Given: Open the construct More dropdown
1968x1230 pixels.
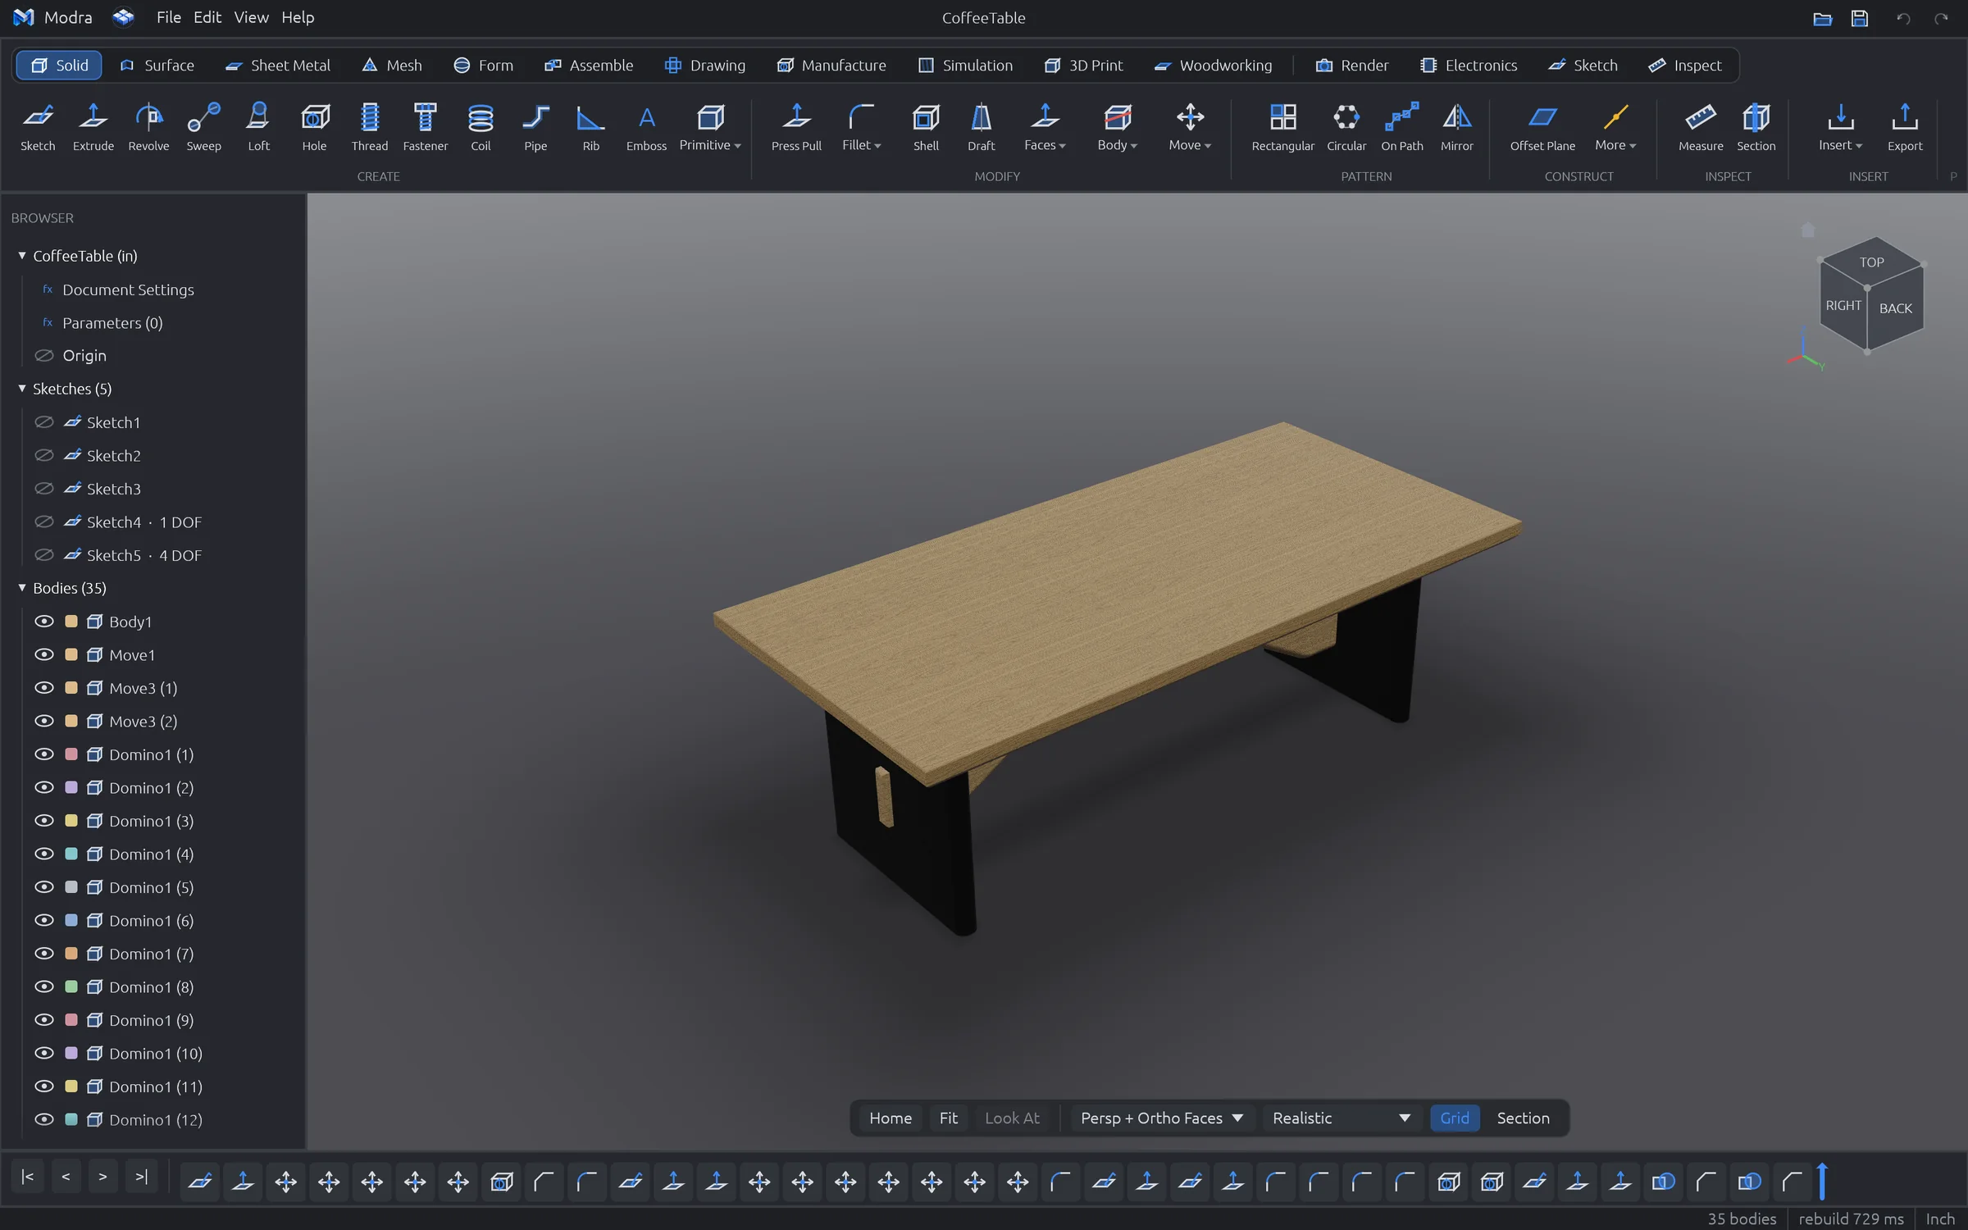Looking at the screenshot, I should pos(1615,127).
